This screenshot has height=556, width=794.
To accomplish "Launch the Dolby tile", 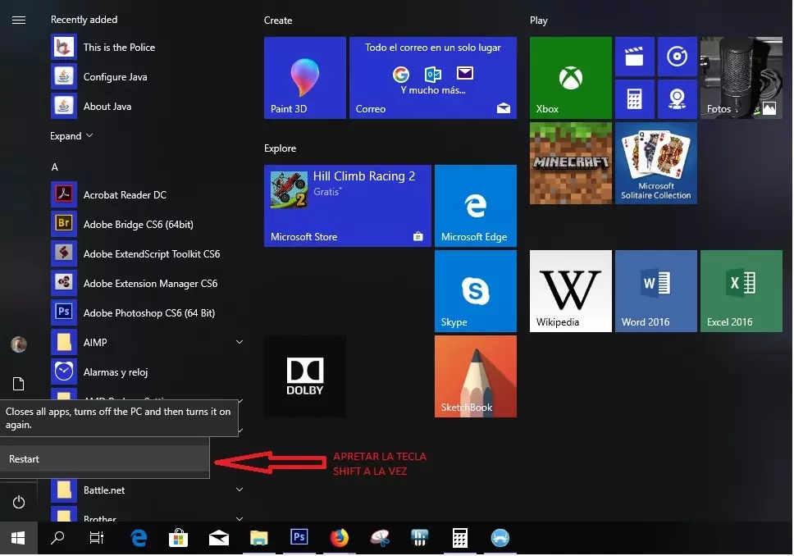I will [304, 376].
